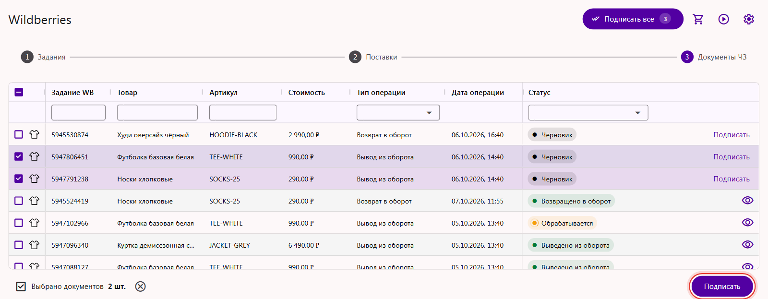Check the checkbox for task 5945524419
Screen dimensions: 768x299
pos(19,201)
